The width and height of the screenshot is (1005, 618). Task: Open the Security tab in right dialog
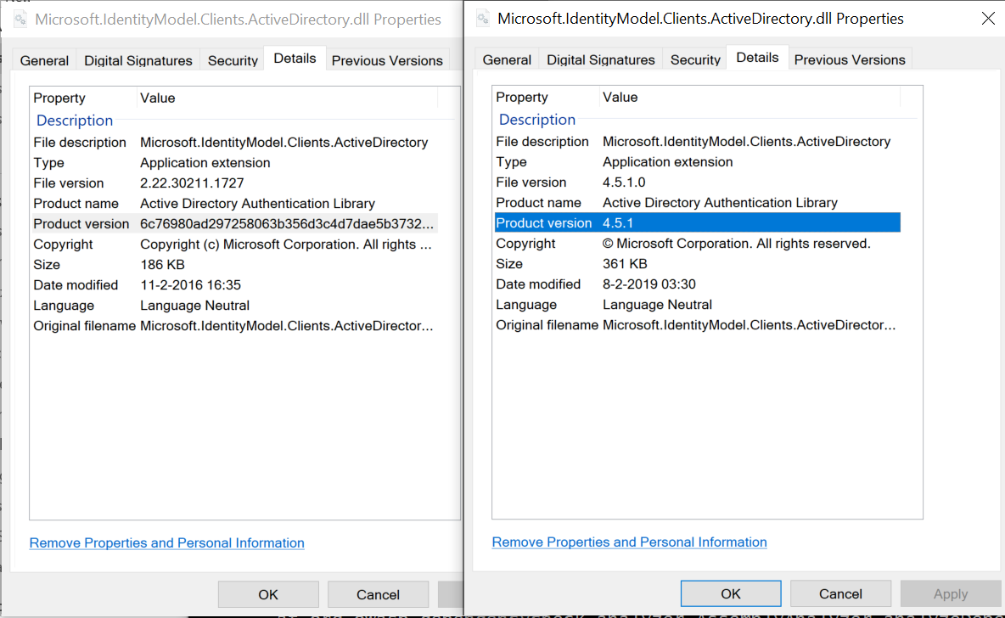tap(694, 59)
